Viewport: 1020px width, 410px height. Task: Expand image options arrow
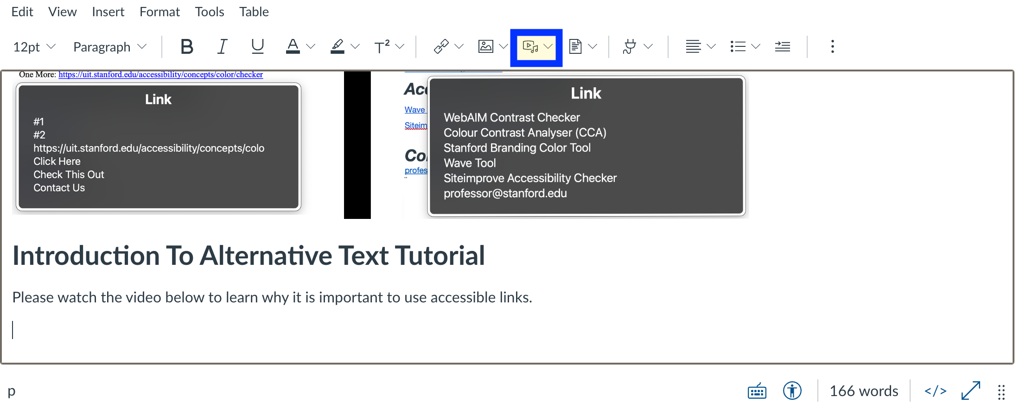click(504, 46)
